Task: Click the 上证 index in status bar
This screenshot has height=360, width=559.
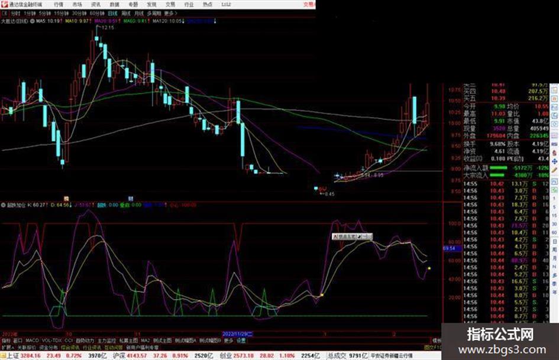Action: (x=12, y=356)
